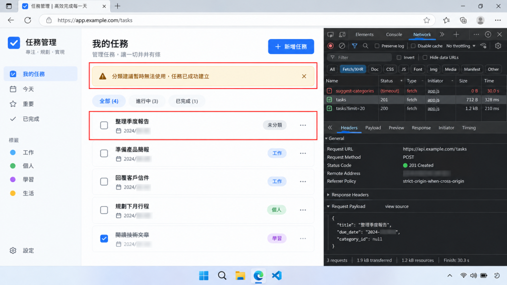Open more options for 整理季度報告 task
This screenshot has width=507, height=285.
(303, 125)
